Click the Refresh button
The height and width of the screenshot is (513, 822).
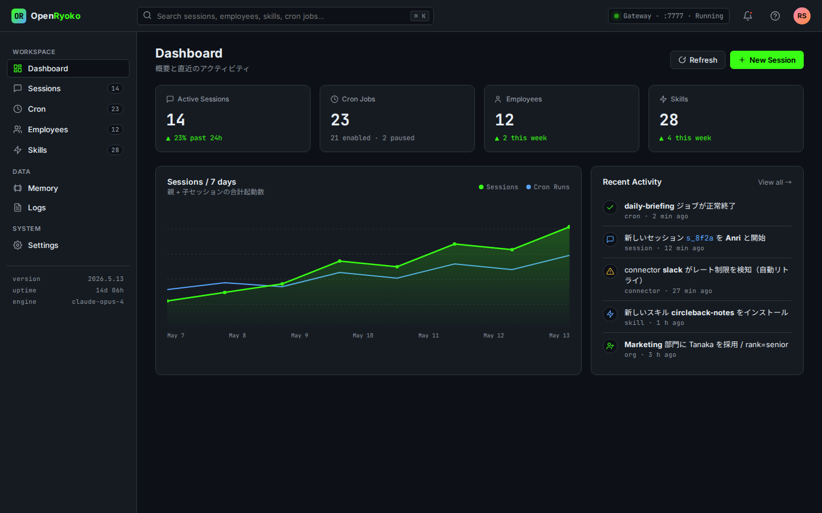coord(698,60)
